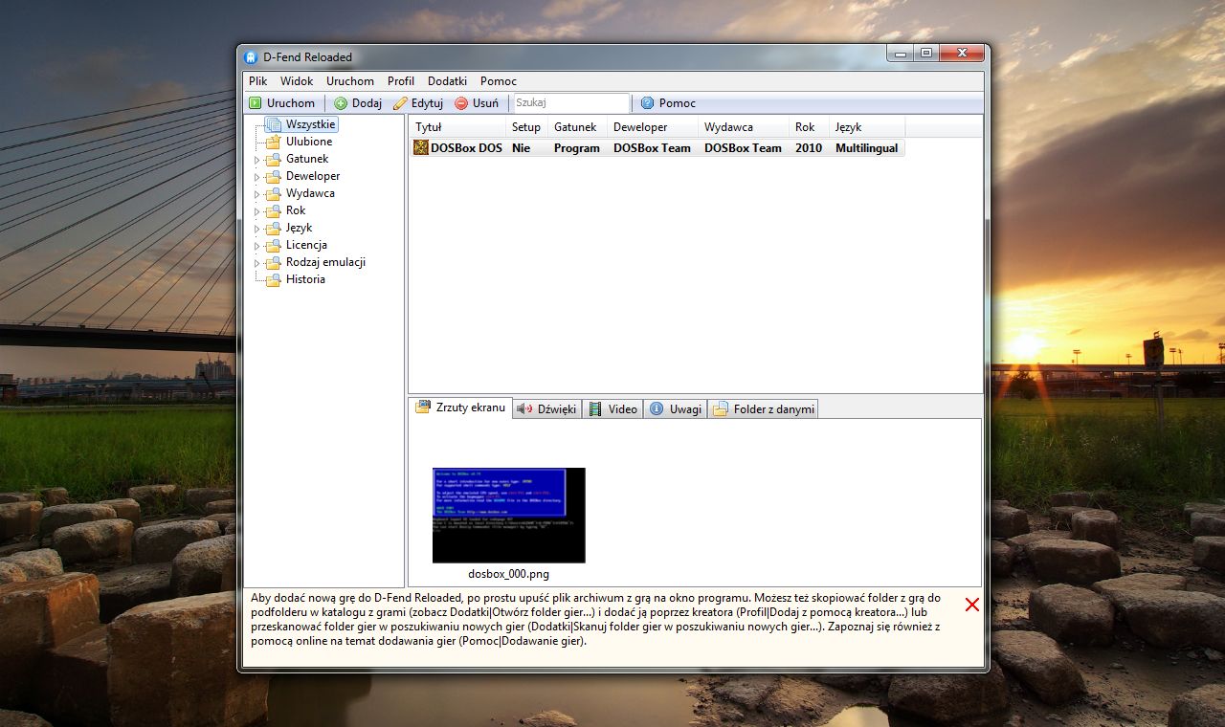Expand the Rodzaj emulacji tree node

pyautogui.click(x=256, y=262)
